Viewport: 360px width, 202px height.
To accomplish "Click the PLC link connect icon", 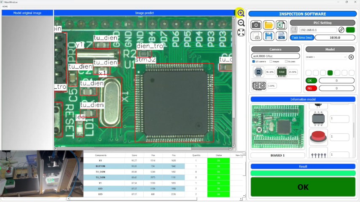I will point(341,30).
